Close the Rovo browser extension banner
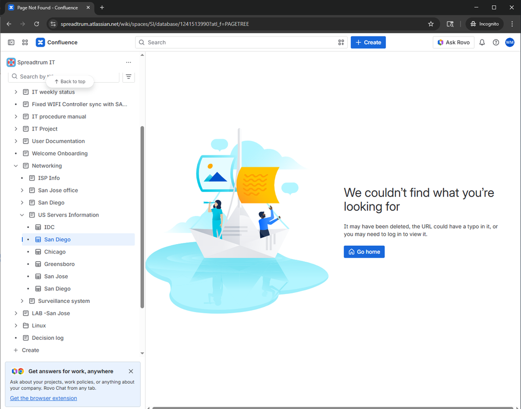 point(131,371)
